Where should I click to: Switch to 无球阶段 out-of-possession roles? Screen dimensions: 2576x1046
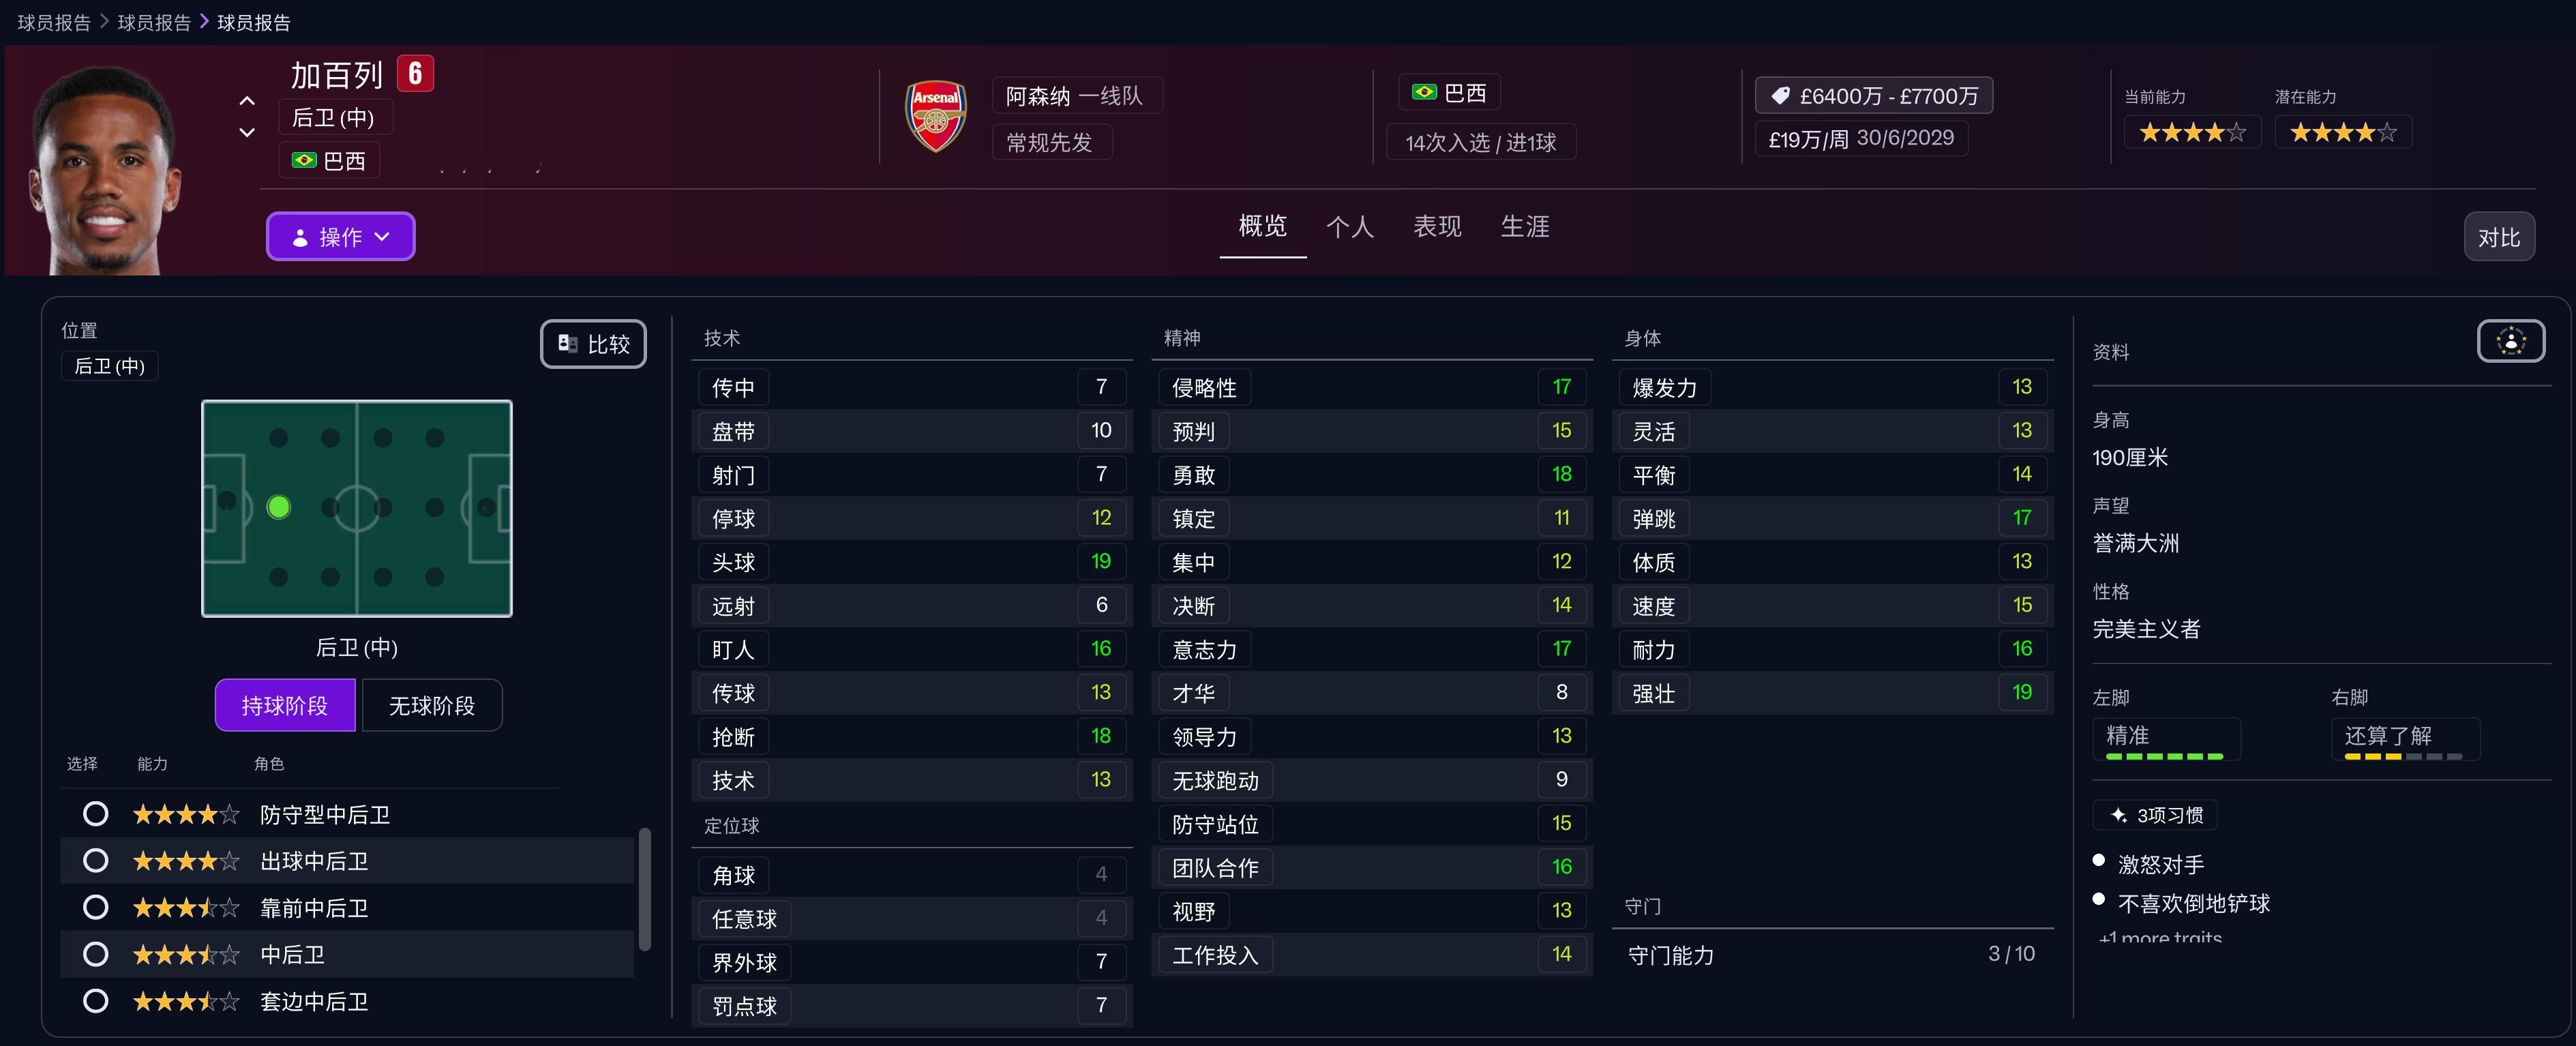click(x=431, y=706)
